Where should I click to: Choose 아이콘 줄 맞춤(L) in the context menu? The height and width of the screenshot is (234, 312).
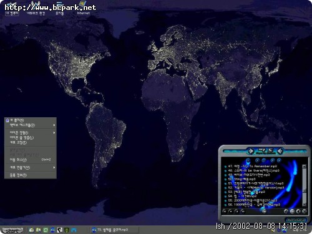point(31,137)
